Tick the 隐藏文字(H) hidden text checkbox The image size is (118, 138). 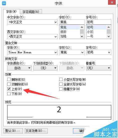61,89
